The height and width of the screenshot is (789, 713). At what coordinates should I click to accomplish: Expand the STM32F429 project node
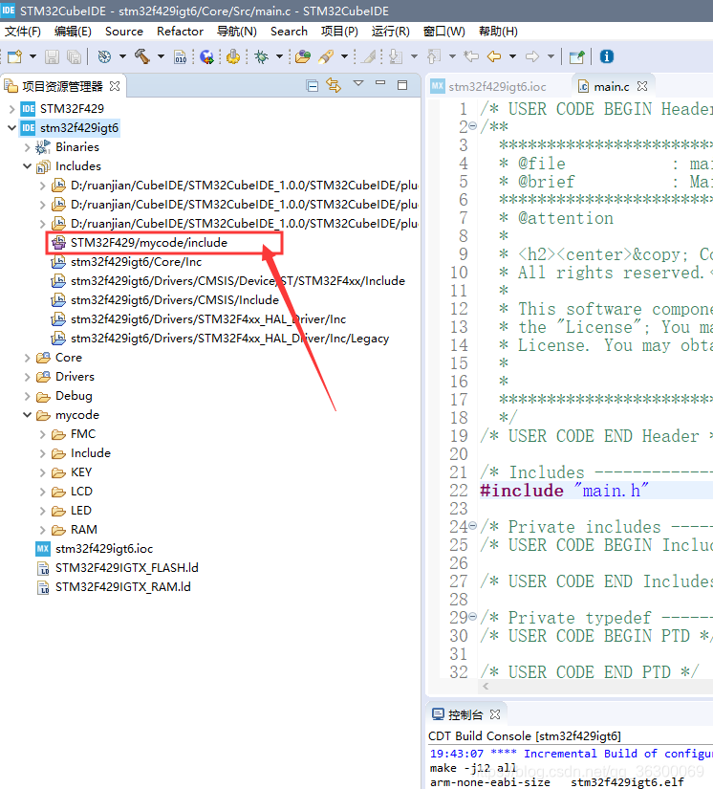(x=11, y=109)
